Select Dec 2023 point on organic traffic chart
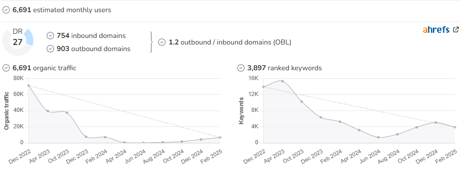Image resolution: width=463 pixels, height=170 pixels. pos(86,137)
